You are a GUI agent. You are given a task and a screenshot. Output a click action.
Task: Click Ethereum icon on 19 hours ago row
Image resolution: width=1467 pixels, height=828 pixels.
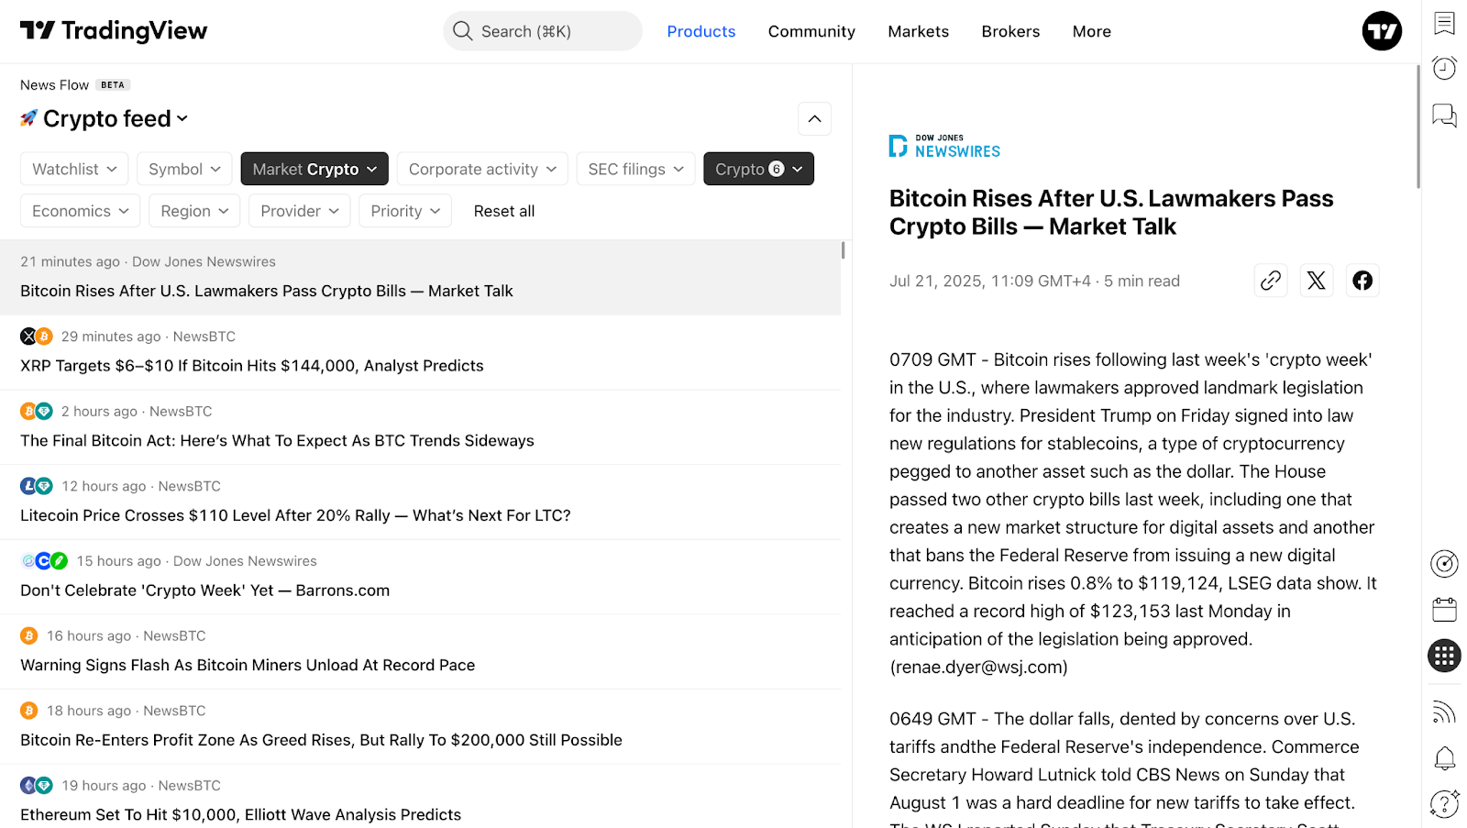[28, 786]
